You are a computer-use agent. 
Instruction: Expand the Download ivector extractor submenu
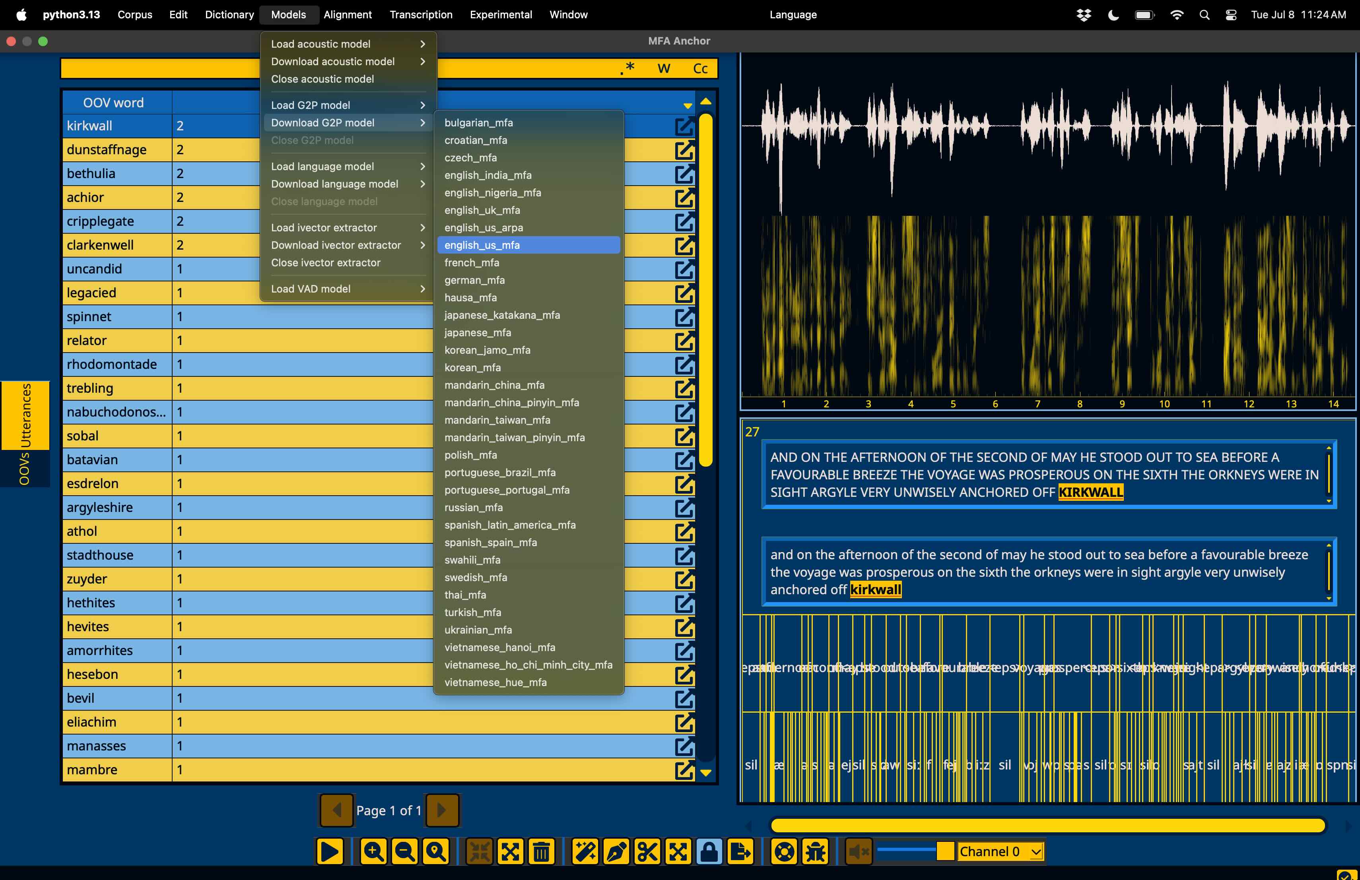[348, 245]
